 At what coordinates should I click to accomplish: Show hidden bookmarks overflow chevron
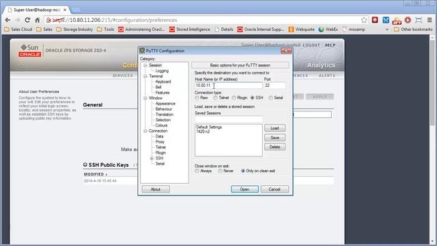387,29
